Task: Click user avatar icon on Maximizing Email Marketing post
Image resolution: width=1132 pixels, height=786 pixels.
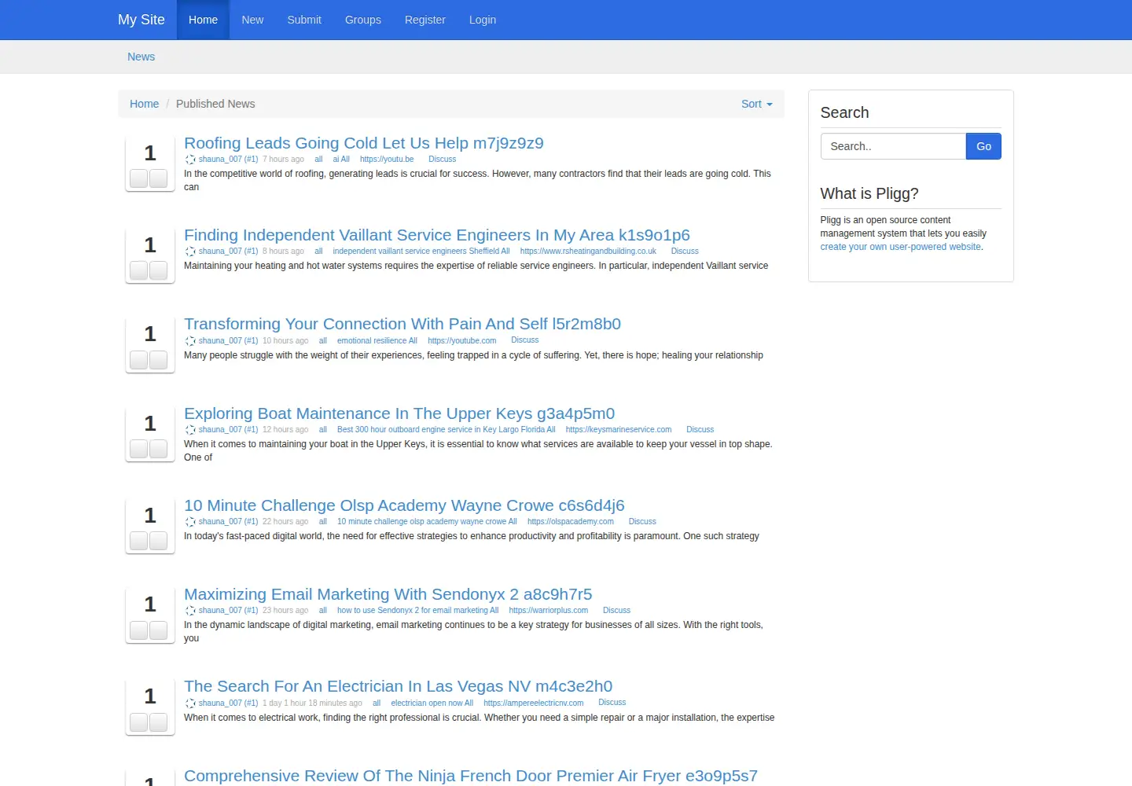Action: click(x=190, y=611)
